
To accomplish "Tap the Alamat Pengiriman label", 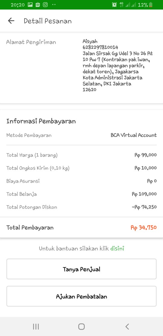I will tap(31, 42).
